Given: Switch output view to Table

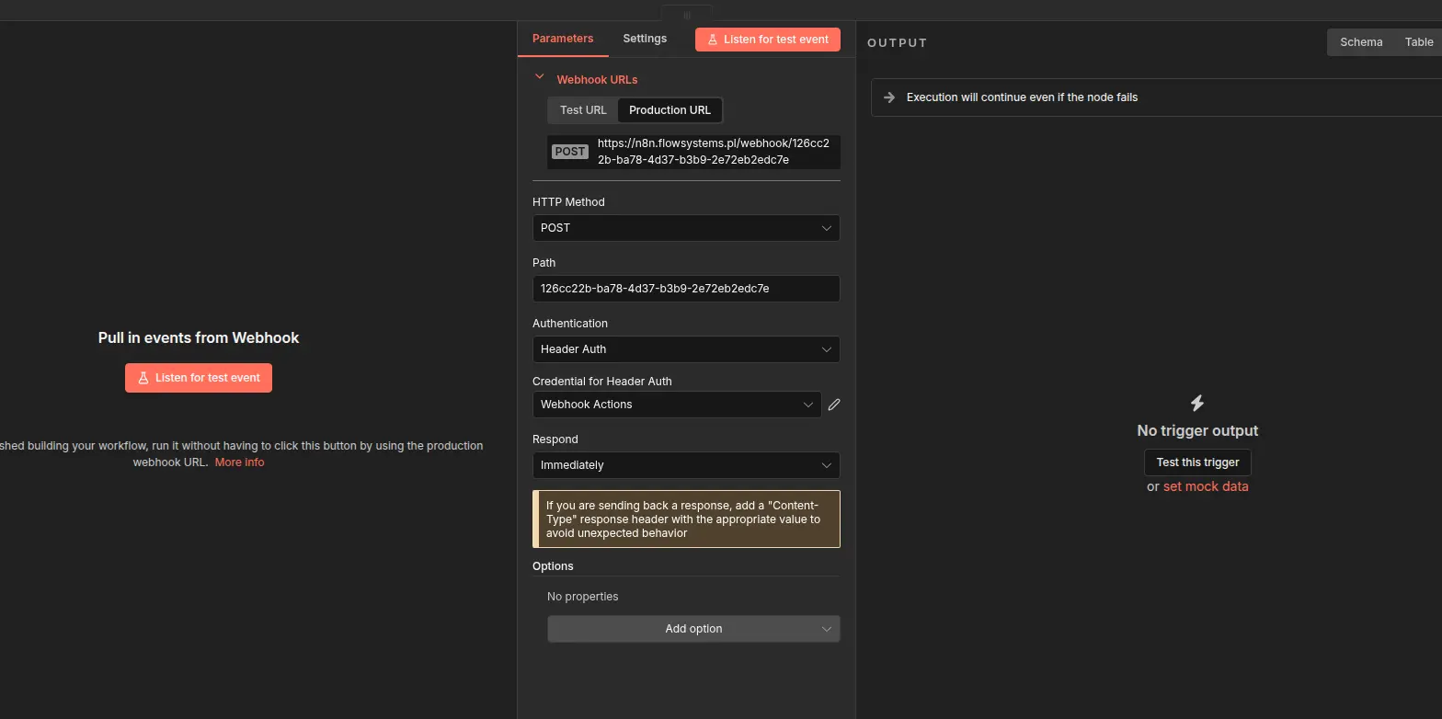Looking at the screenshot, I should pos(1419,42).
